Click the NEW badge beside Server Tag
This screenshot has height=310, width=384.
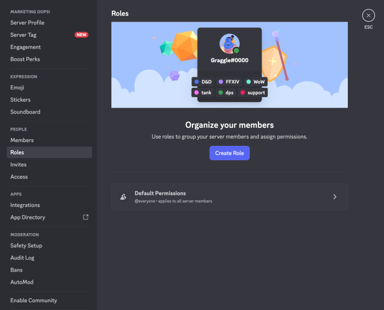point(81,35)
